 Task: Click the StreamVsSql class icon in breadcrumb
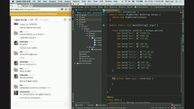point(135,7)
